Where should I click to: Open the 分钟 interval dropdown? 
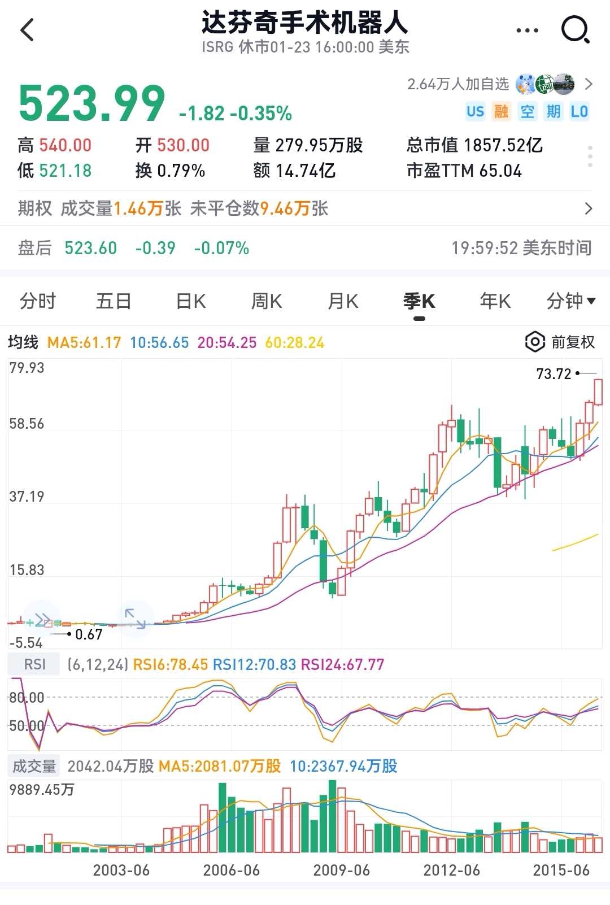(x=570, y=301)
